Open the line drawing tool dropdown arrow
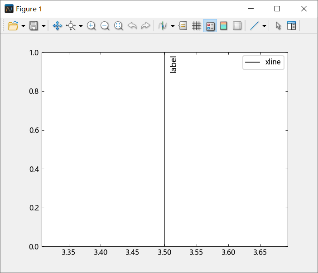Screen dimensions: 318x273 pos(264,26)
